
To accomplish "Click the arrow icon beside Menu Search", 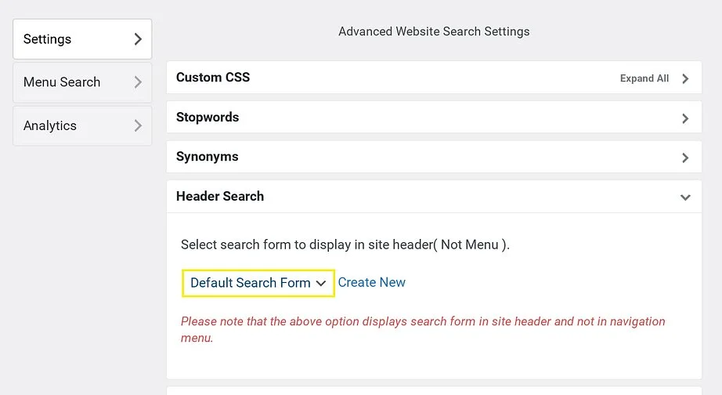I will pyautogui.click(x=138, y=82).
